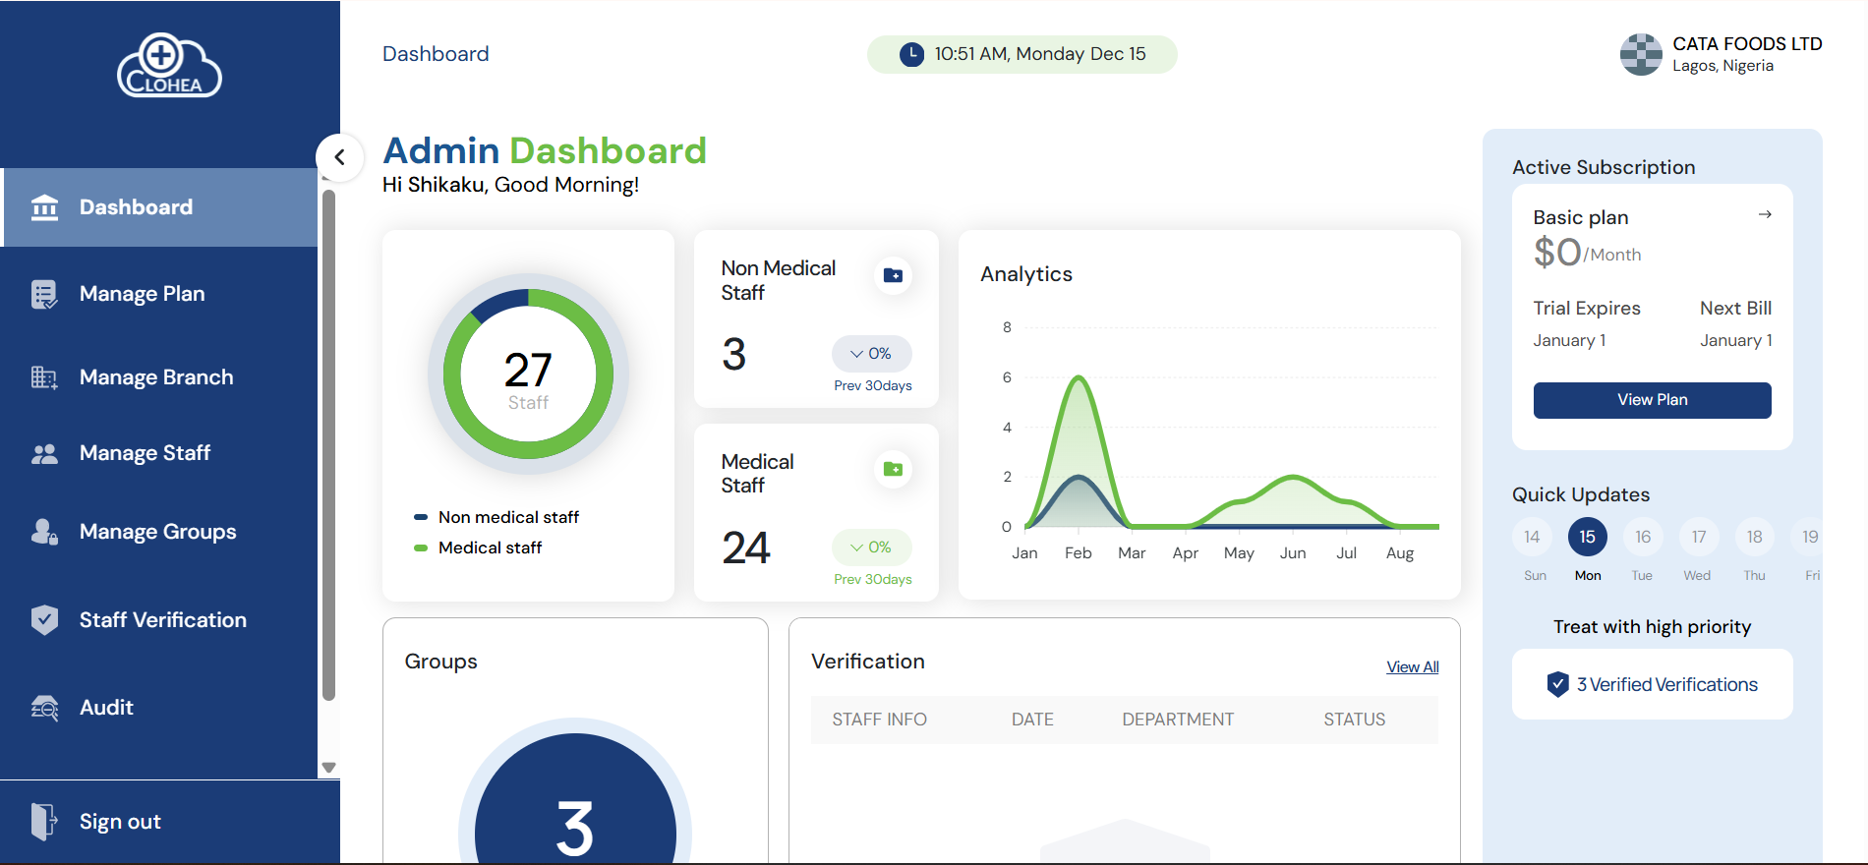Click the Staff Verification shield icon
Image resolution: width=1868 pixels, height=865 pixels.
[x=44, y=620]
